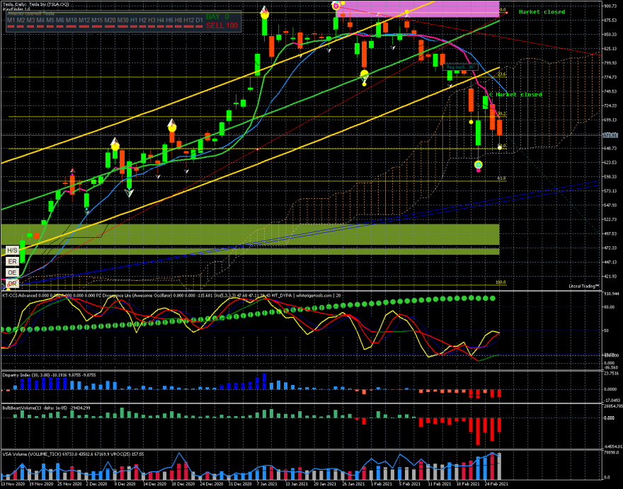
Task: Choose the D1 timeframe label
Action: (199, 21)
